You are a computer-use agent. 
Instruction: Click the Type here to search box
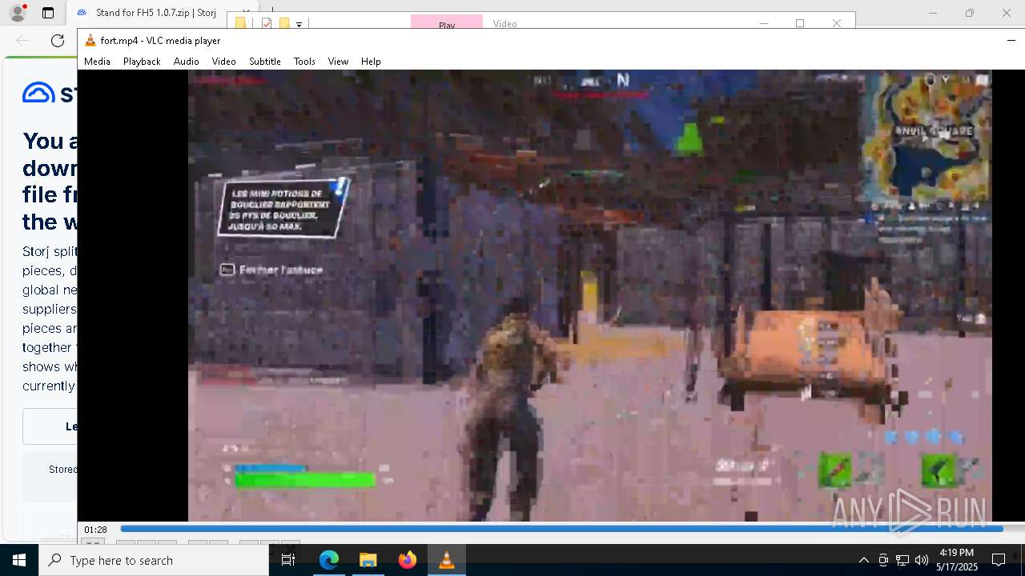point(154,560)
